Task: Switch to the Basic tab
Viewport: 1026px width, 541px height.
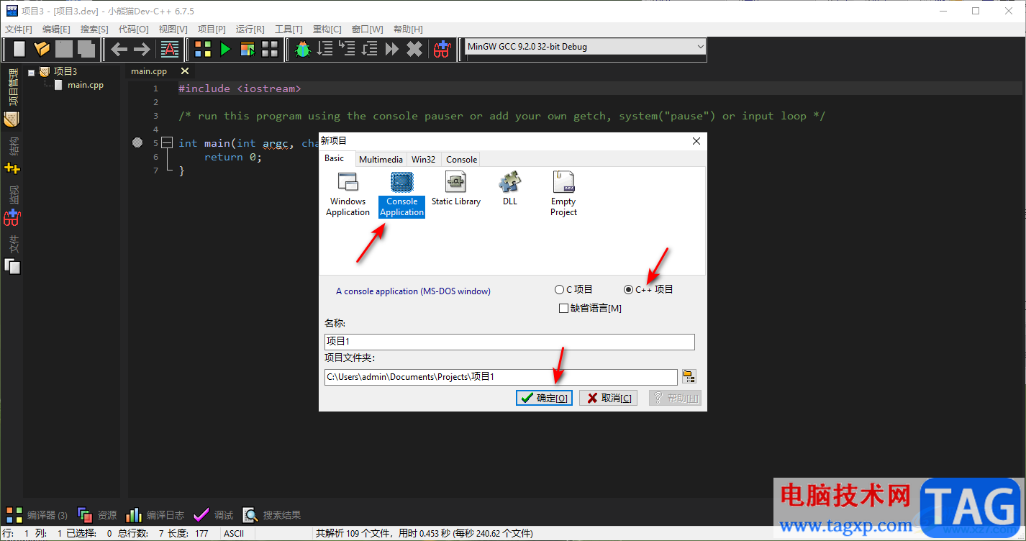Action: (x=335, y=158)
